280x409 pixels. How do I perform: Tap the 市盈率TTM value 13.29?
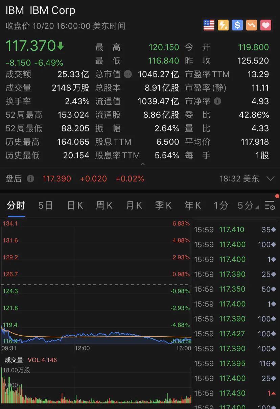[x=258, y=74]
